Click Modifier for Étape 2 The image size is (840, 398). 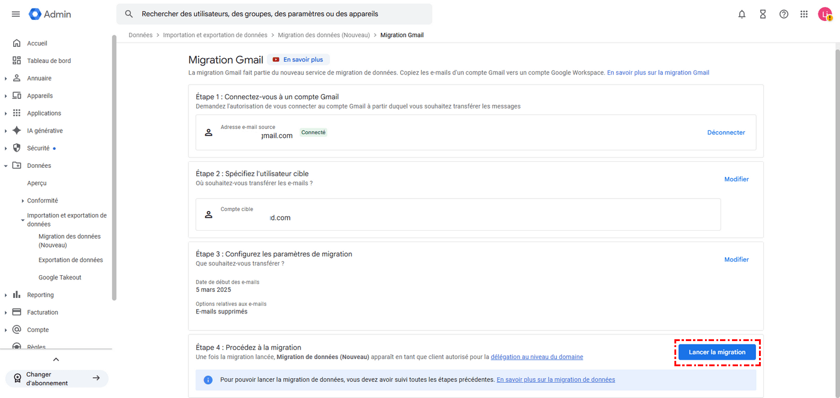(736, 179)
